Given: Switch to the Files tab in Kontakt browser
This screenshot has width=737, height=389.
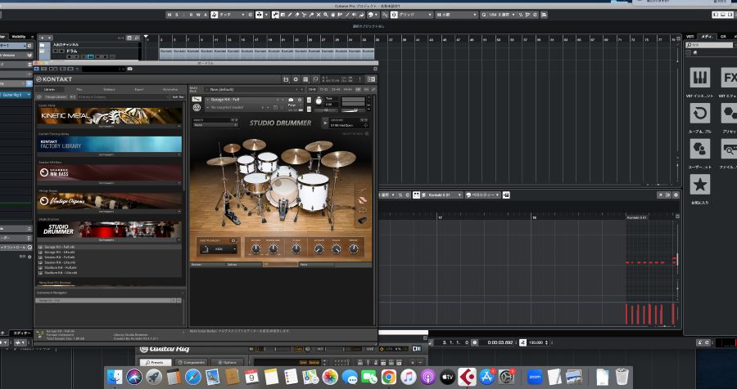Looking at the screenshot, I should [x=79, y=89].
